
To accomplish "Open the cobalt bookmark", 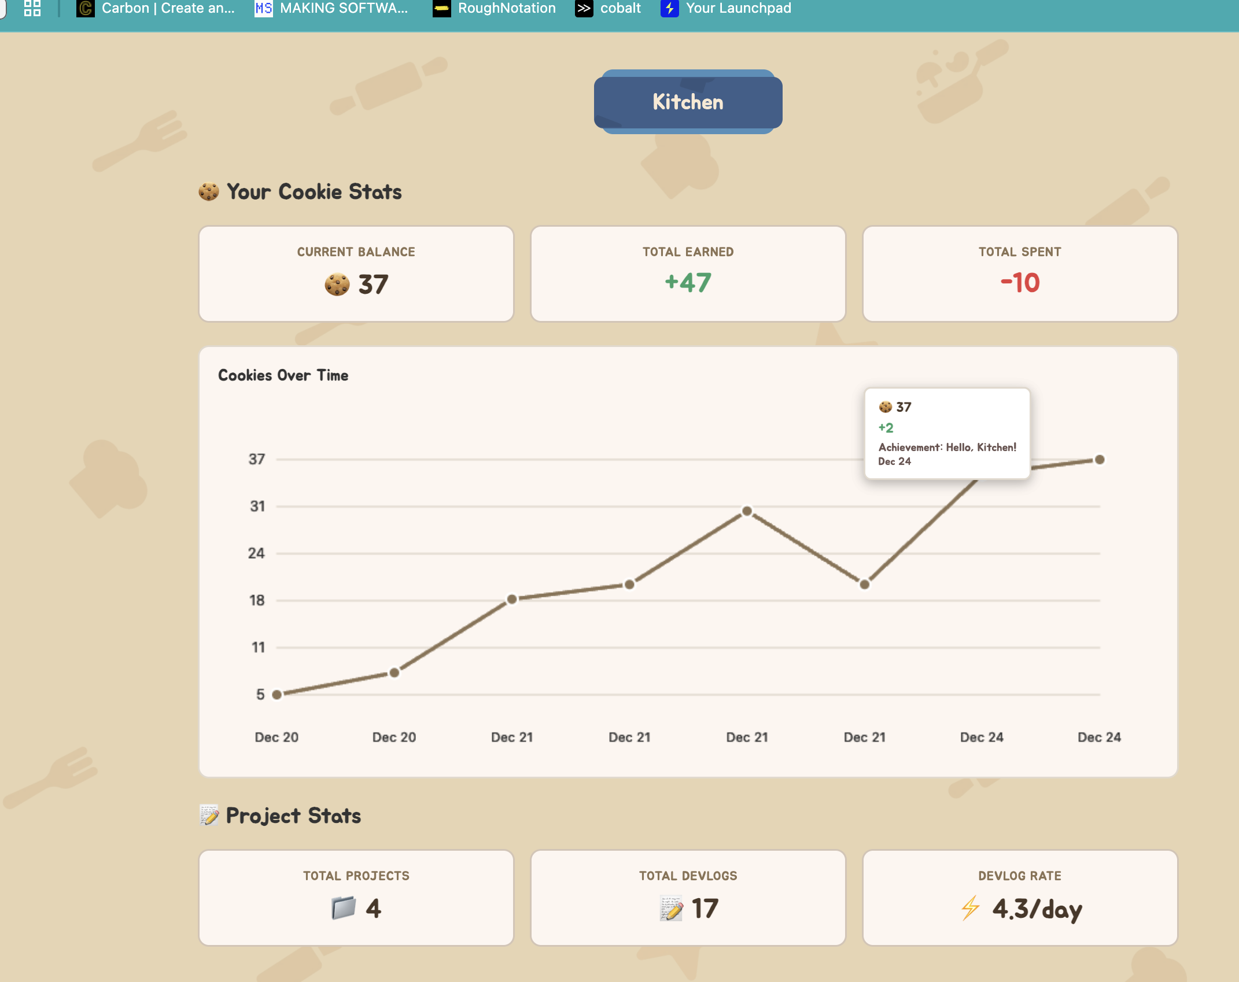I will coord(609,8).
